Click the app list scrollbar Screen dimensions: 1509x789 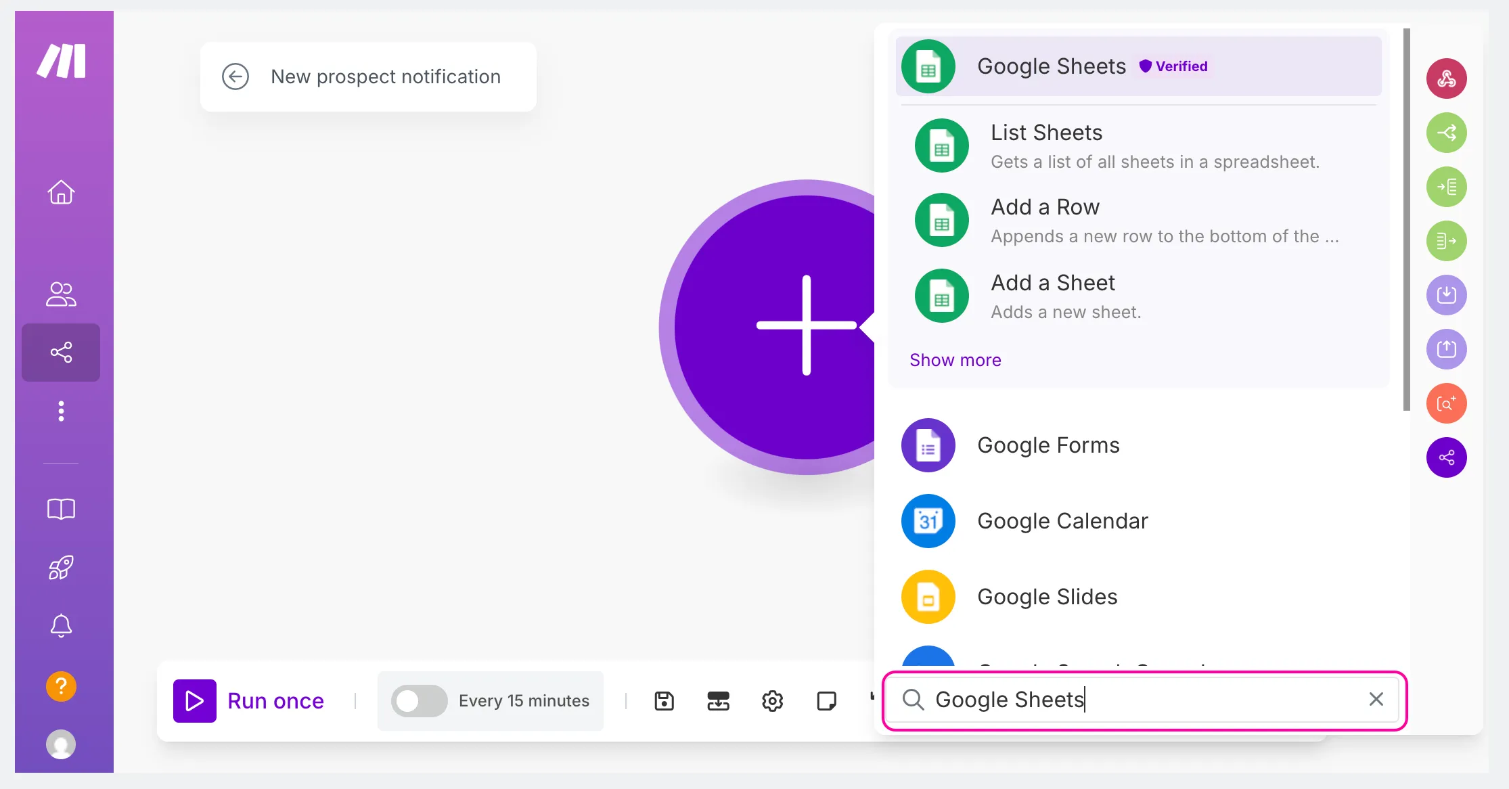(1407, 219)
